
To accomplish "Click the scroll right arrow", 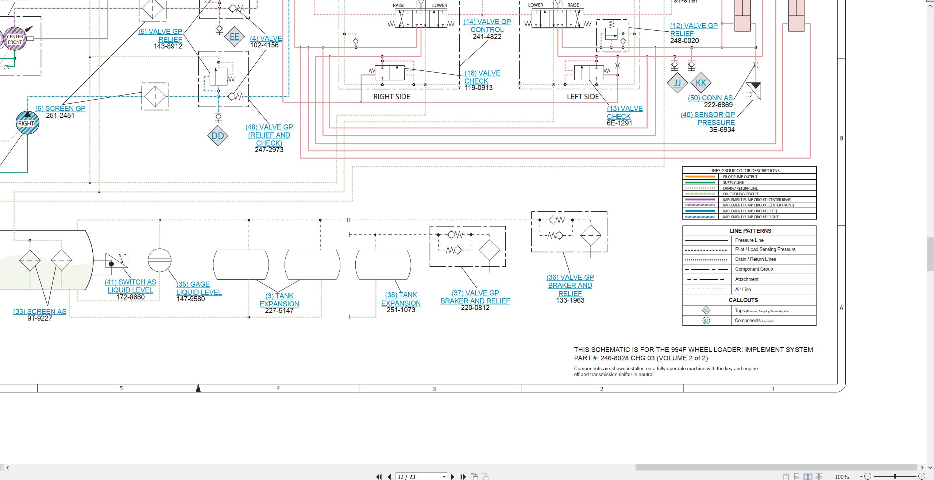I will (x=922, y=468).
